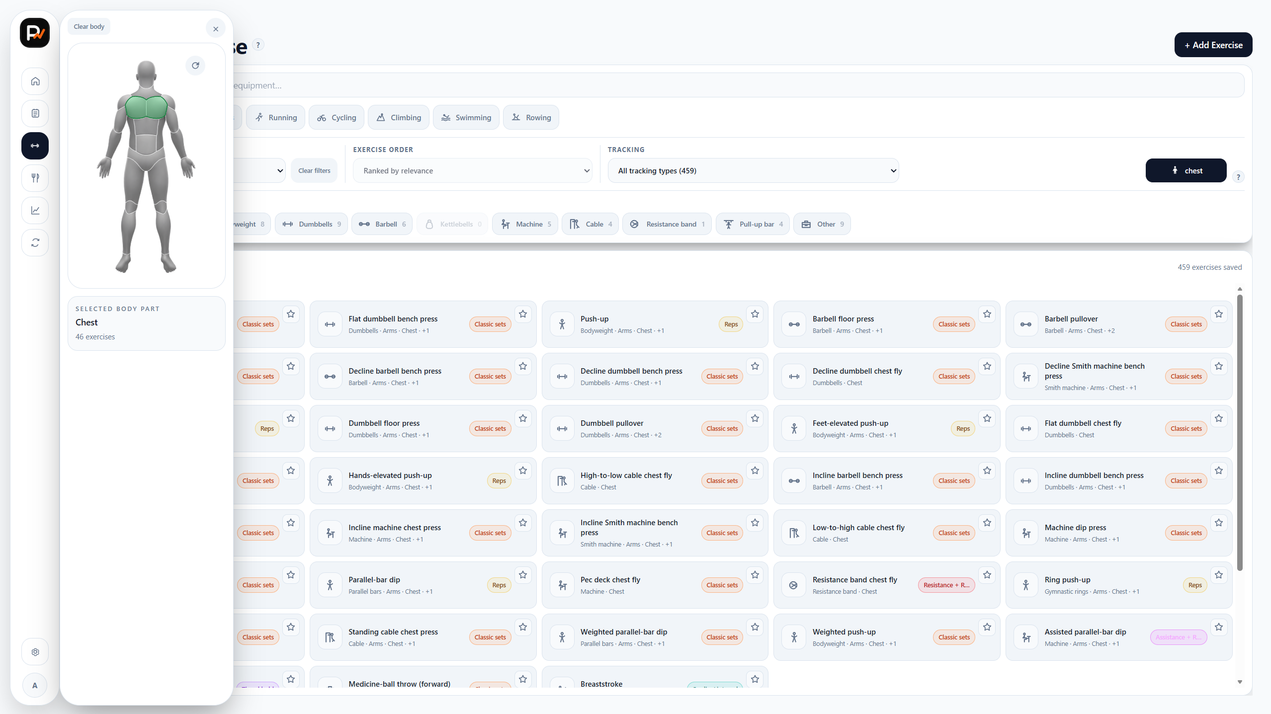Filter by Machine equipment
Viewport: 1271px width, 714px height.
point(525,224)
